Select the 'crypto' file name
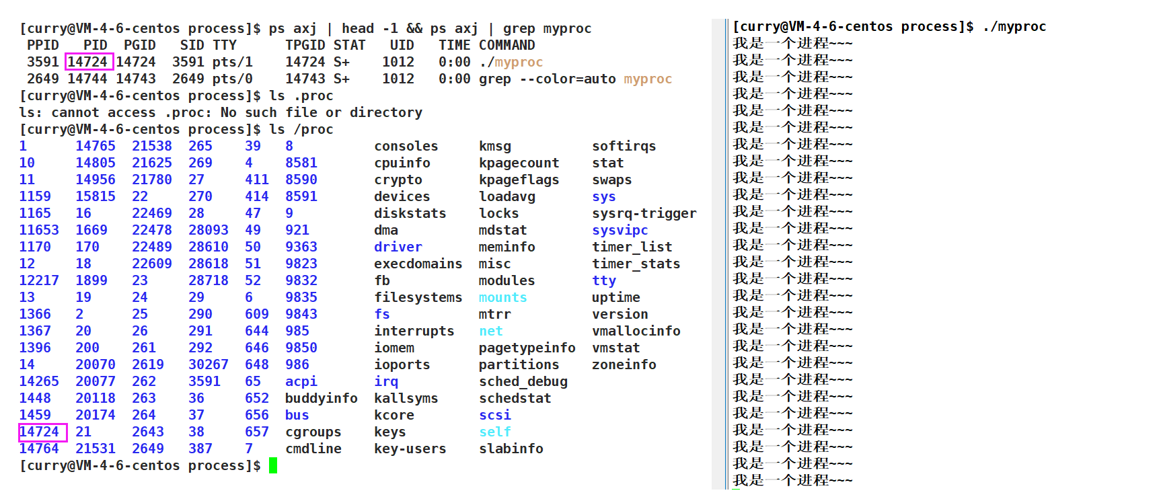The image size is (1163, 503). pos(398,180)
